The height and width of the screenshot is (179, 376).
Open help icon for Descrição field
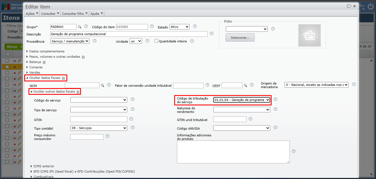(x=212, y=33)
